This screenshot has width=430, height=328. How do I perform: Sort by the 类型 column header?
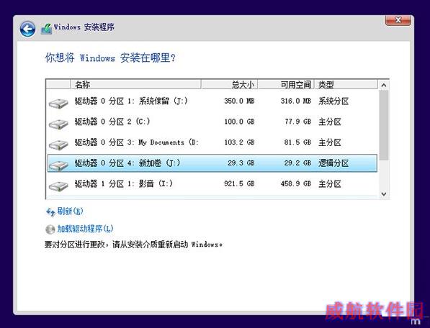click(346, 85)
